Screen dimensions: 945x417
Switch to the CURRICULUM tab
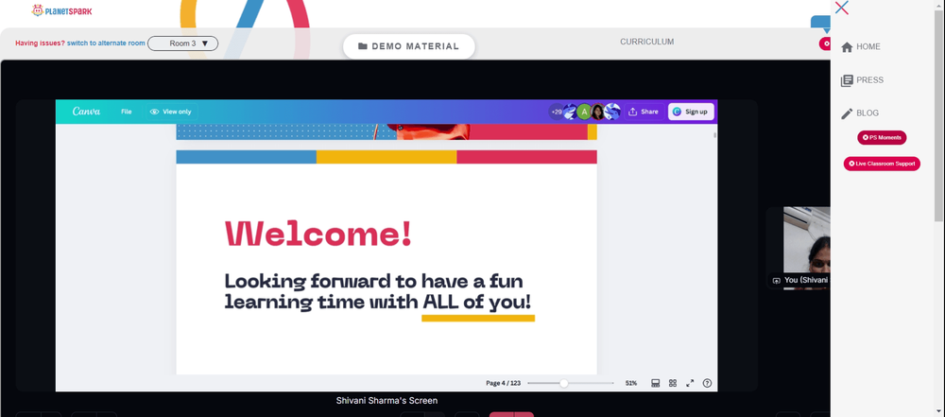click(x=646, y=42)
